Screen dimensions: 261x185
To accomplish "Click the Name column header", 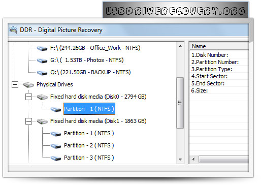I will tap(219, 46).
